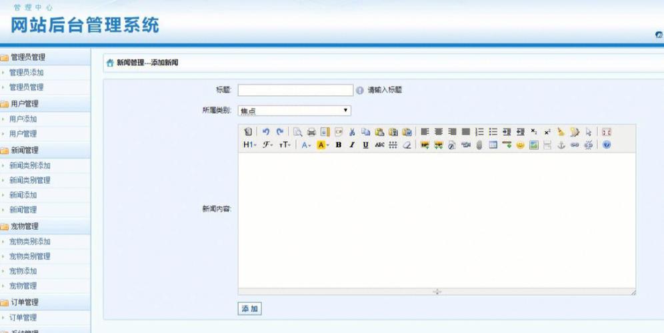Apply subscript formatting

click(534, 132)
